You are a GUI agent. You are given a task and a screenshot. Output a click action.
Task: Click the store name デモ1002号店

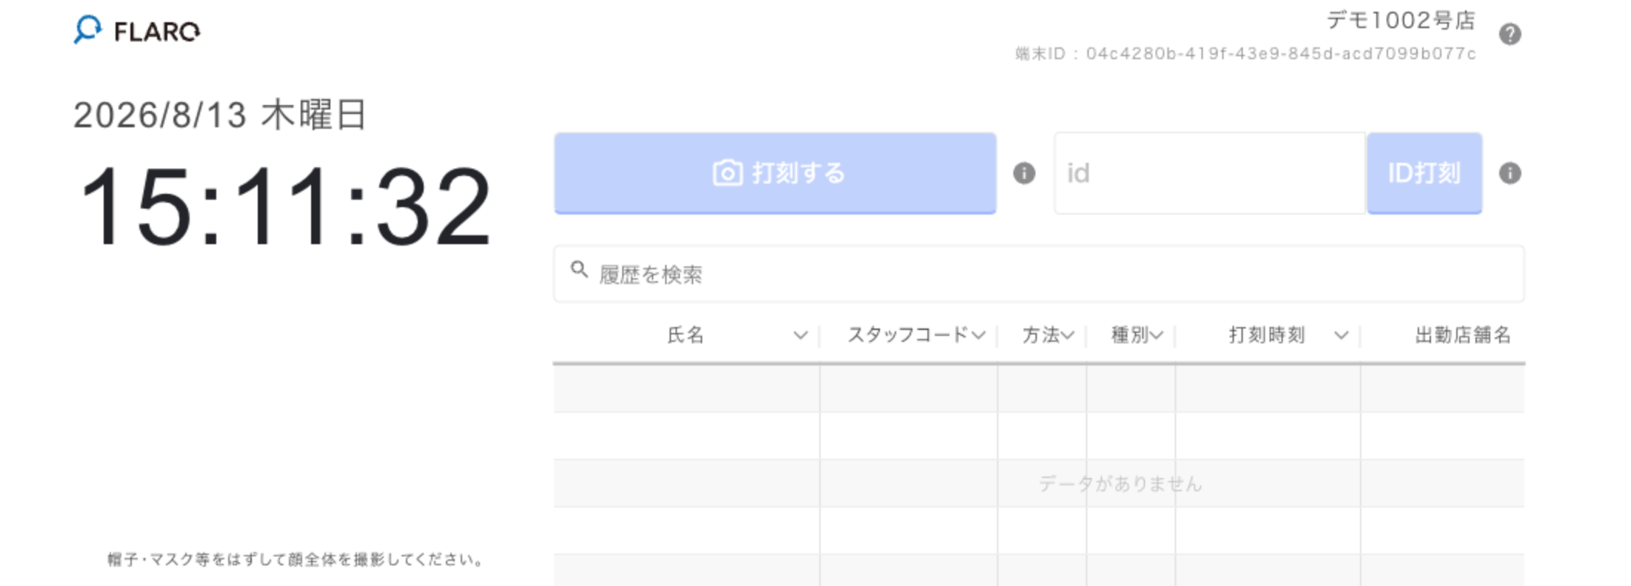coord(1401,20)
